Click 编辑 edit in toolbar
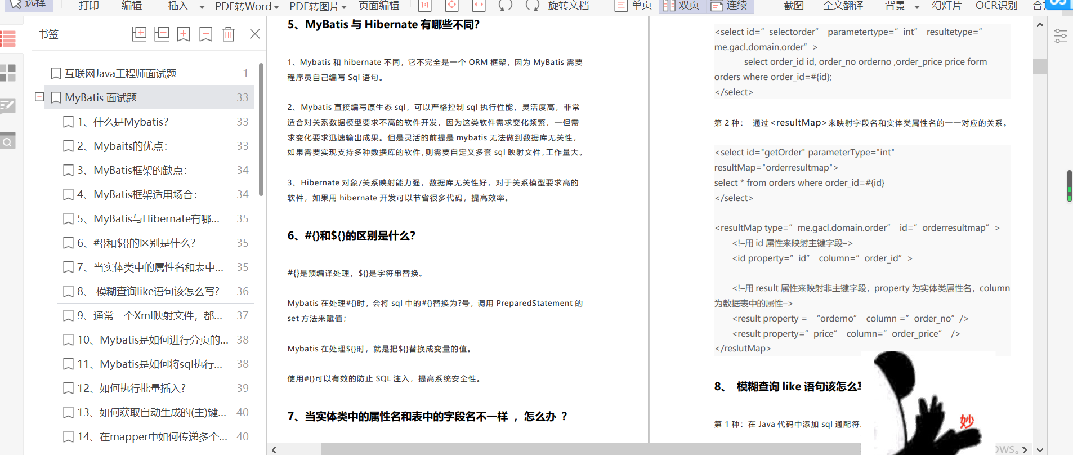The width and height of the screenshot is (1073, 455). 132,6
